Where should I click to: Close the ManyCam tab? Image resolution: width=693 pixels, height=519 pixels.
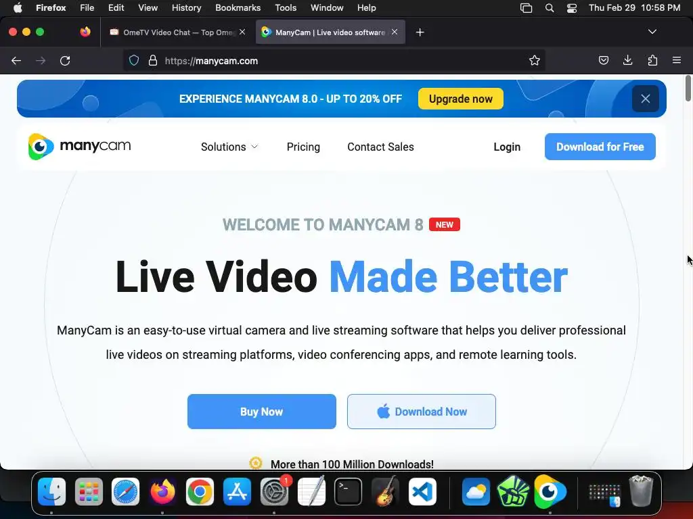[x=395, y=32]
